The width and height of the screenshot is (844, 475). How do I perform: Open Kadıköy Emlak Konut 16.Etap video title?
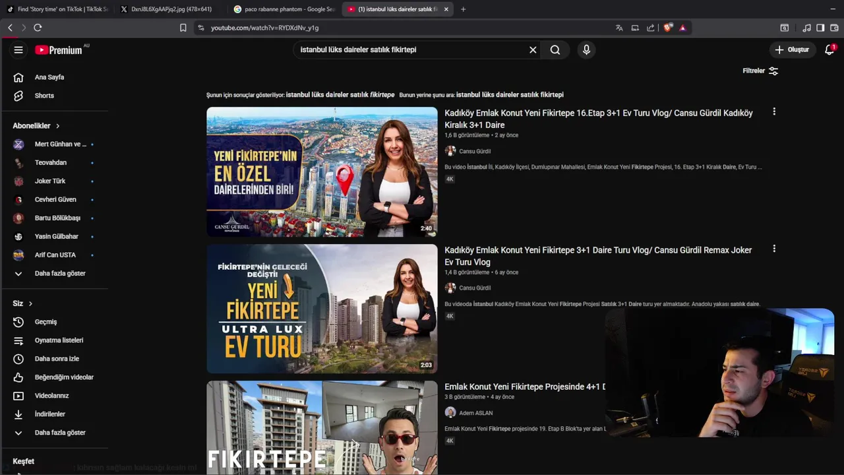point(599,119)
